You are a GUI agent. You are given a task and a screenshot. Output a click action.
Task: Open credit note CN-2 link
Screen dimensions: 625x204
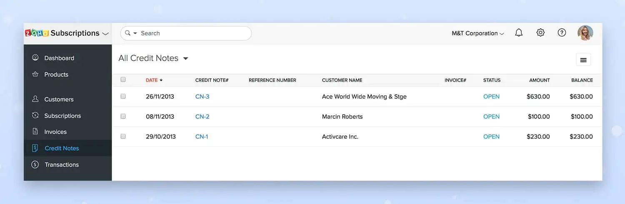point(202,116)
